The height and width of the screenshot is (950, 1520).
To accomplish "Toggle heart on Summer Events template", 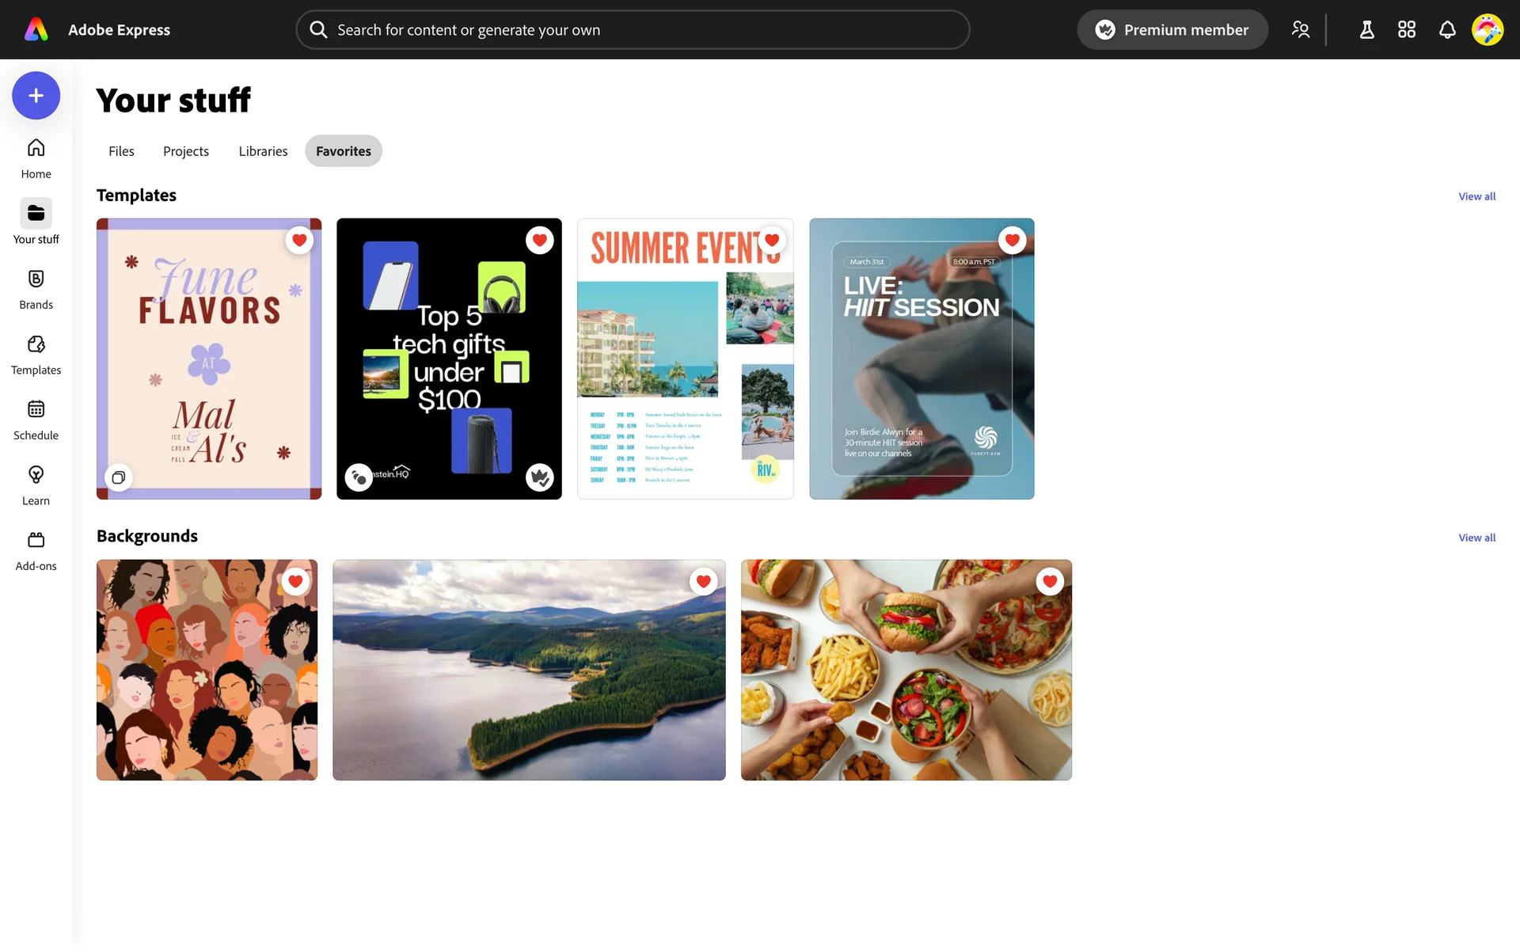I will click(x=771, y=240).
